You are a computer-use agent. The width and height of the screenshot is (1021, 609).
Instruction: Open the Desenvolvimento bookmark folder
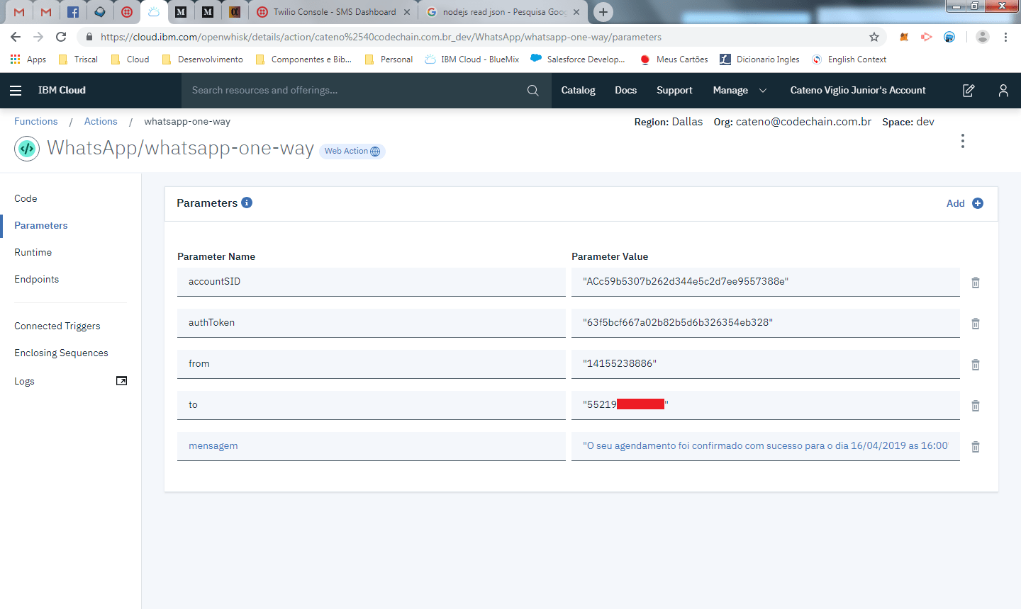click(x=202, y=59)
